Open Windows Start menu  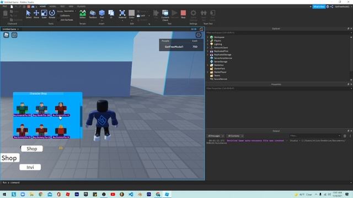tap(4, 194)
